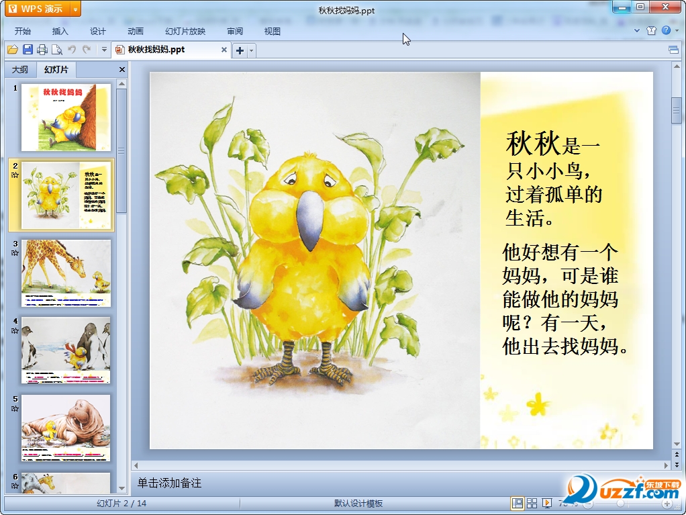
Task: Open the 设计 ribbon tab
Action: [97, 31]
